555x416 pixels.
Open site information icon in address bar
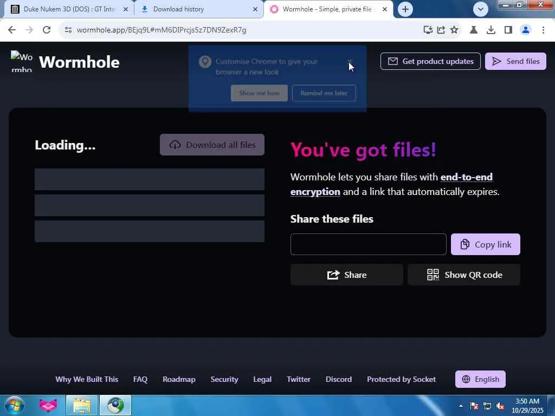click(68, 30)
